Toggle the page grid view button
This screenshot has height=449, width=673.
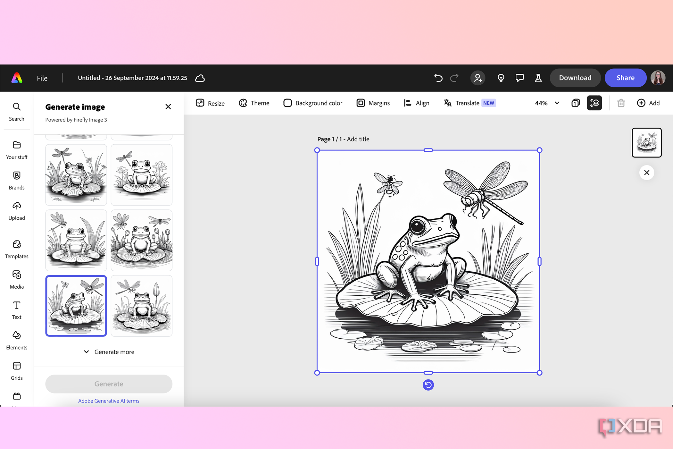(594, 103)
